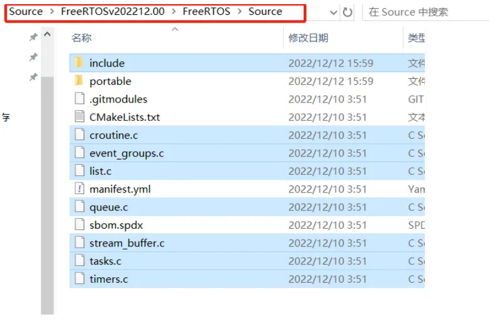Select the list.c file icon
Image resolution: width=497 pixels, height=320 pixels.
point(79,171)
